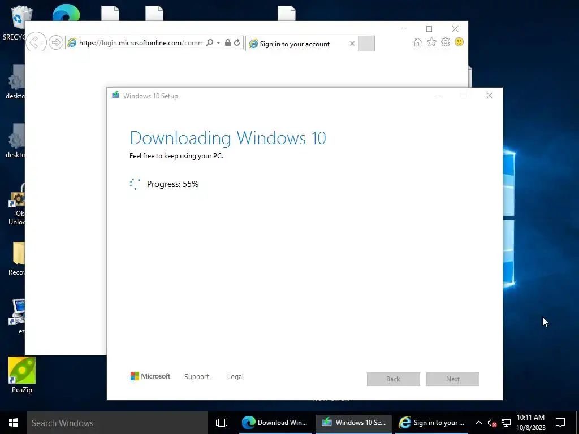Click the search magnifier in IE address bar
579x434 pixels.
pos(209,42)
